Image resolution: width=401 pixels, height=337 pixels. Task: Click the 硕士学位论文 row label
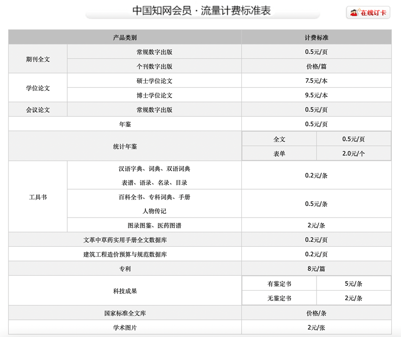pyautogui.click(x=154, y=81)
